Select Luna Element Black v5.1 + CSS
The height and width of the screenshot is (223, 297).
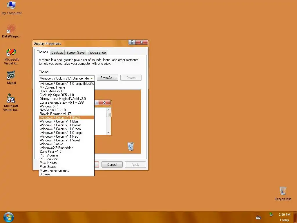point(67,102)
